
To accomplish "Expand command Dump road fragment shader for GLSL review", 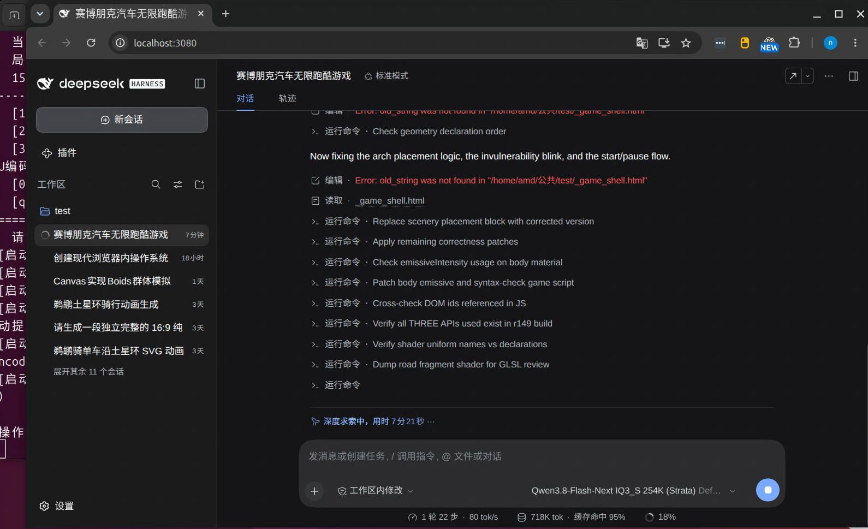I will (x=430, y=364).
